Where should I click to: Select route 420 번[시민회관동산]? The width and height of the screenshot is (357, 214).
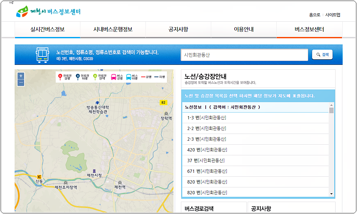(255, 150)
